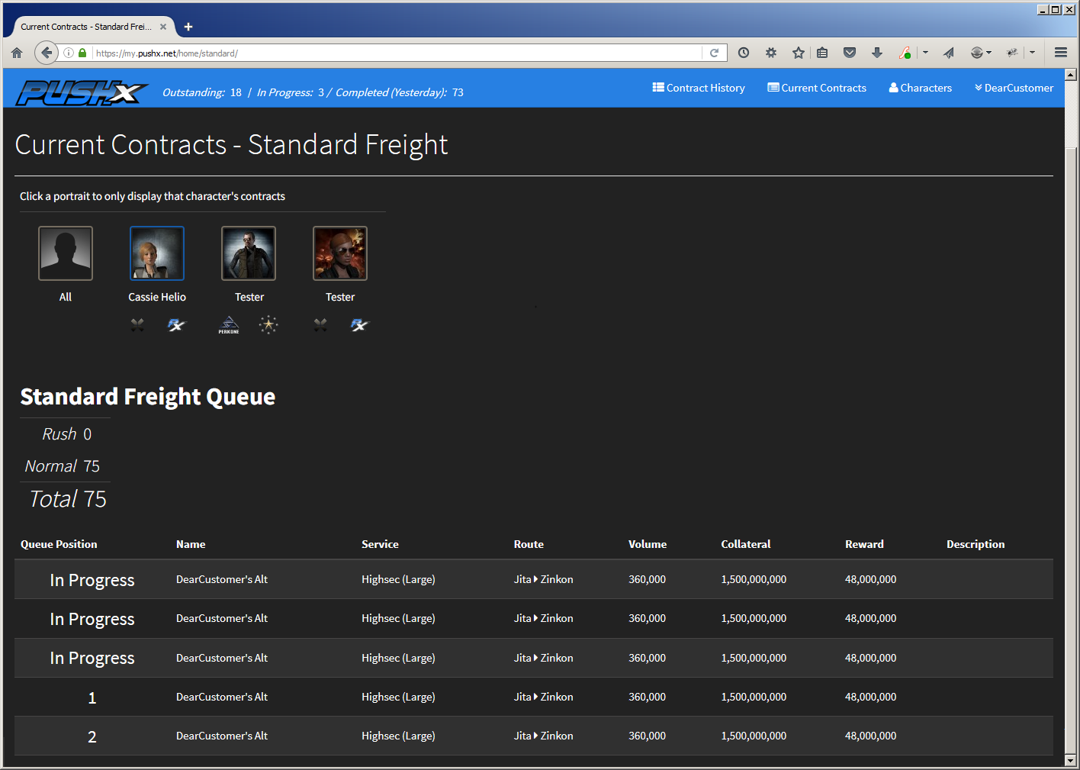The image size is (1080, 770).
Task: Open the Current Contracts nav item
Action: pos(817,88)
